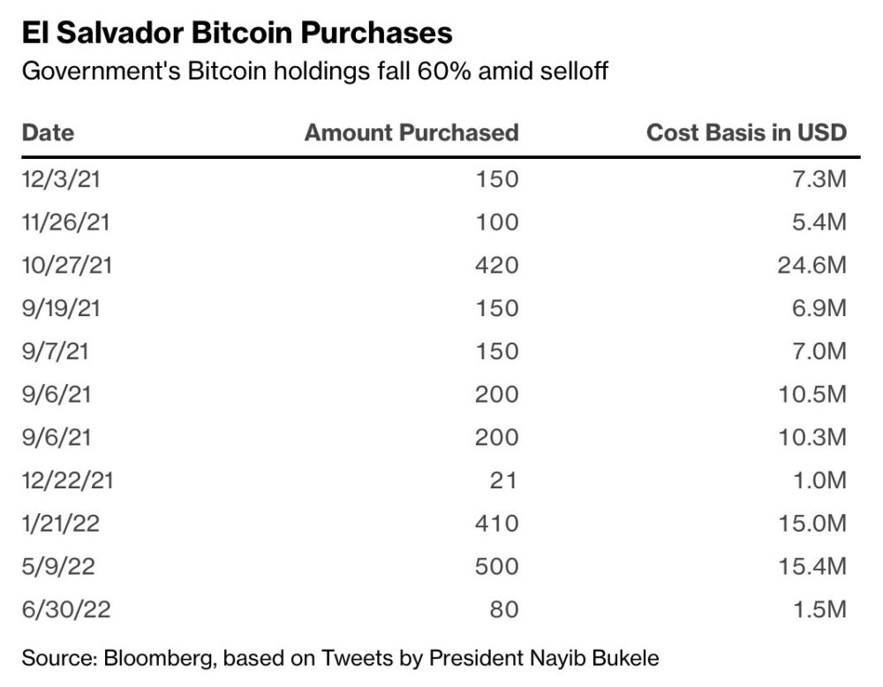Click the 1/21/22 date cell

tap(60, 524)
